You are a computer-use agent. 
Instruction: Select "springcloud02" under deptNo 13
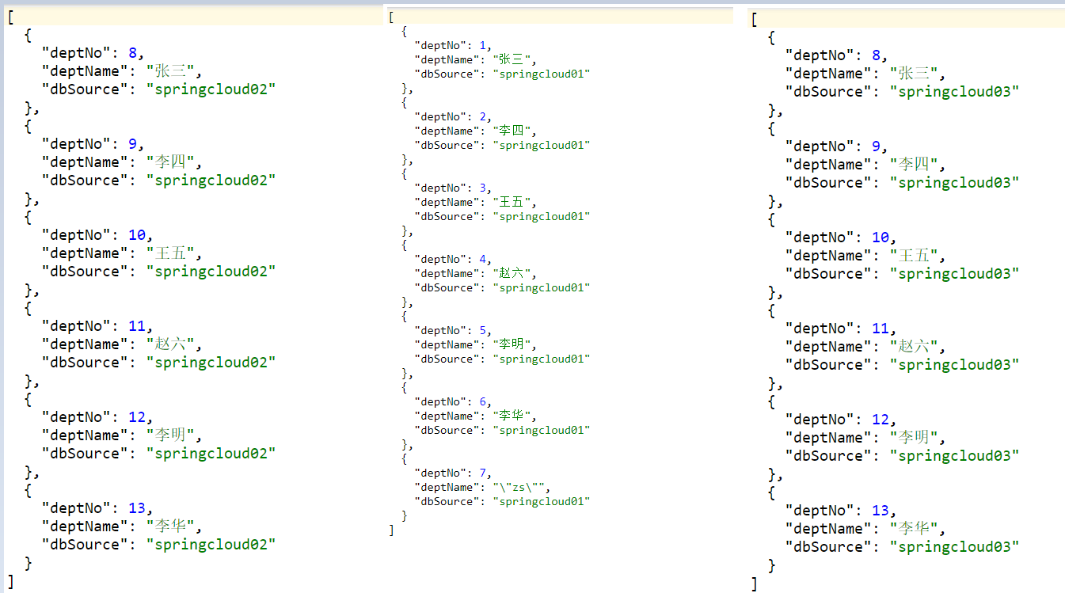[211, 545]
